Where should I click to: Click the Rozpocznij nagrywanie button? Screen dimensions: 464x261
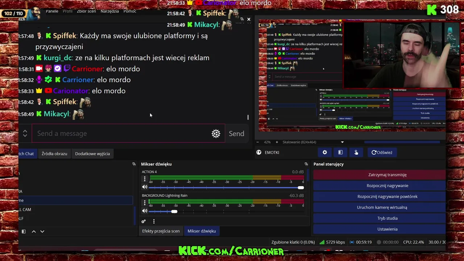click(380, 186)
